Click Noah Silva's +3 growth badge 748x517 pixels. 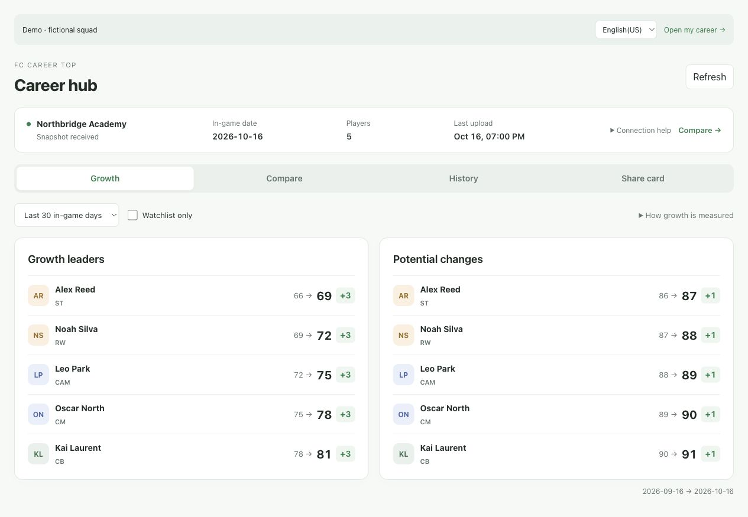[x=345, y=335]
